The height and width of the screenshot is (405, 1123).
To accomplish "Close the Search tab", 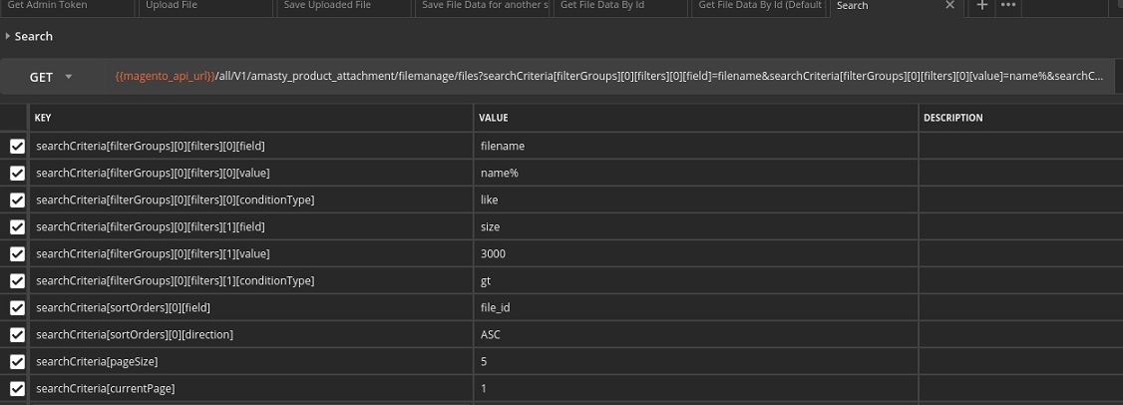I will coord(949,6).
